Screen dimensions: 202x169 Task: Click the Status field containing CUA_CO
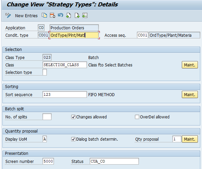click(114, 161)
